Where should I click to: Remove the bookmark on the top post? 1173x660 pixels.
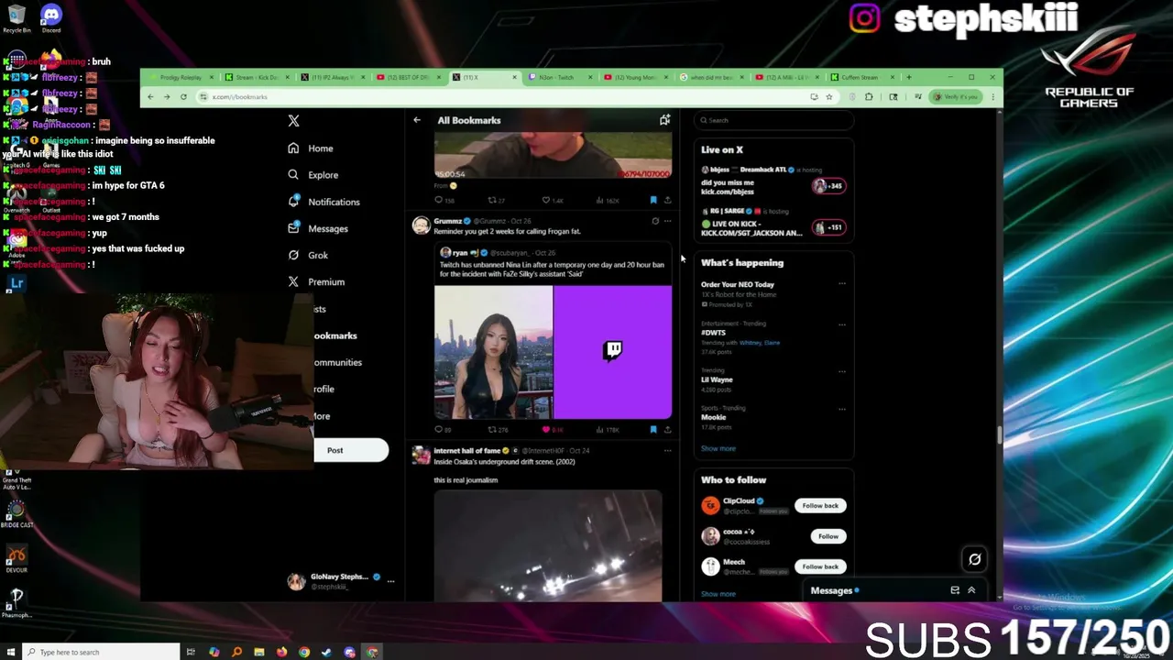coord(653,200)
